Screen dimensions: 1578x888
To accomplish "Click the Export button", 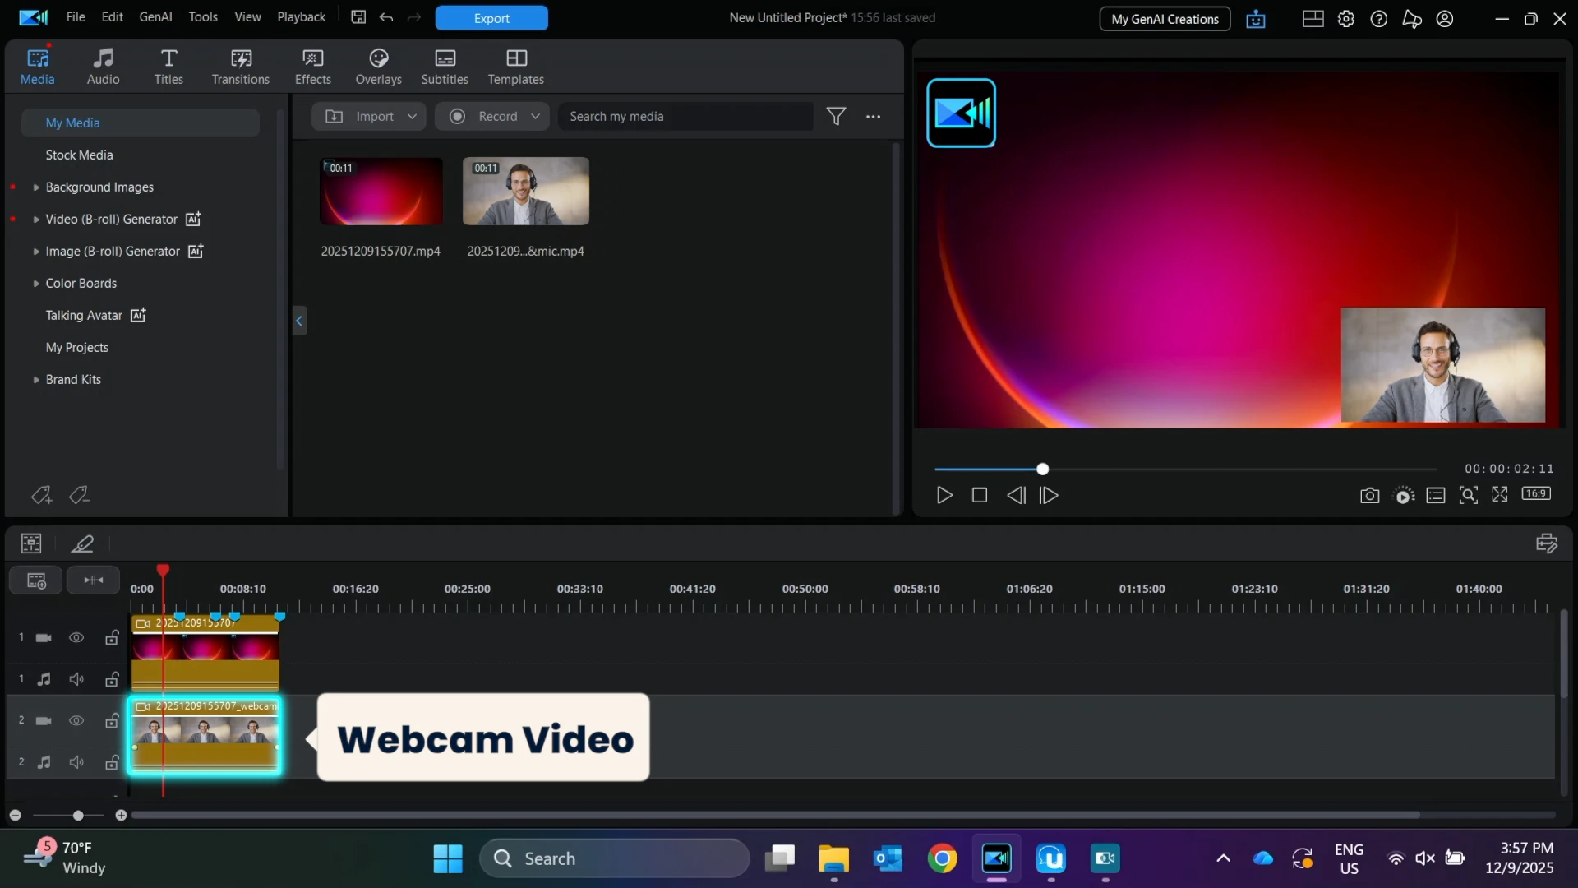I will [x=491, y=18].
